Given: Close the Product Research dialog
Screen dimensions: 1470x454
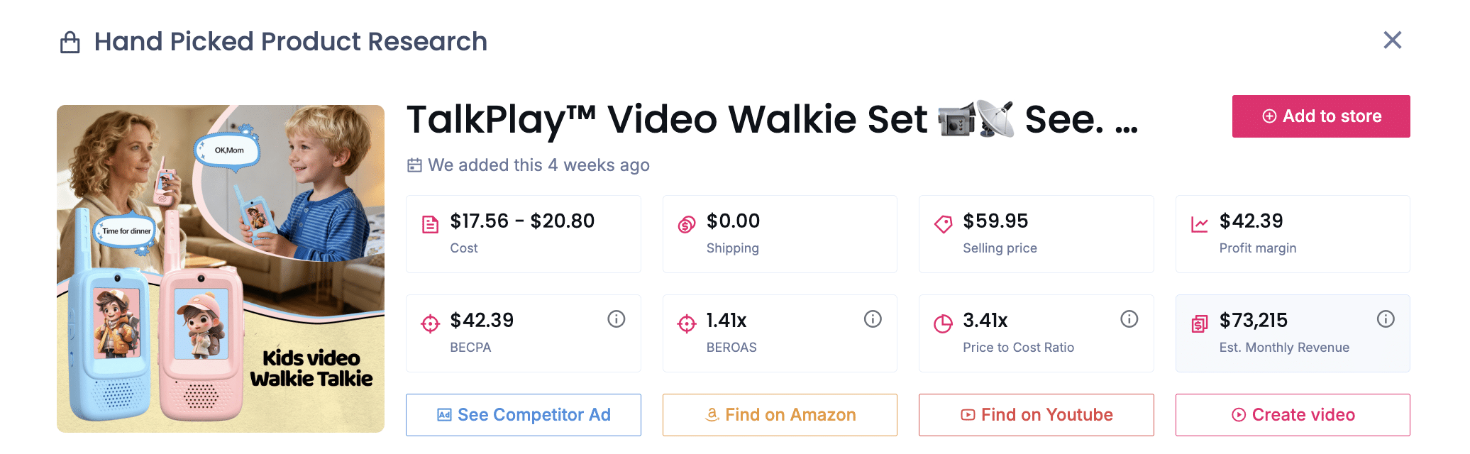Looking at the screenshot, I should pos(1392,40).
